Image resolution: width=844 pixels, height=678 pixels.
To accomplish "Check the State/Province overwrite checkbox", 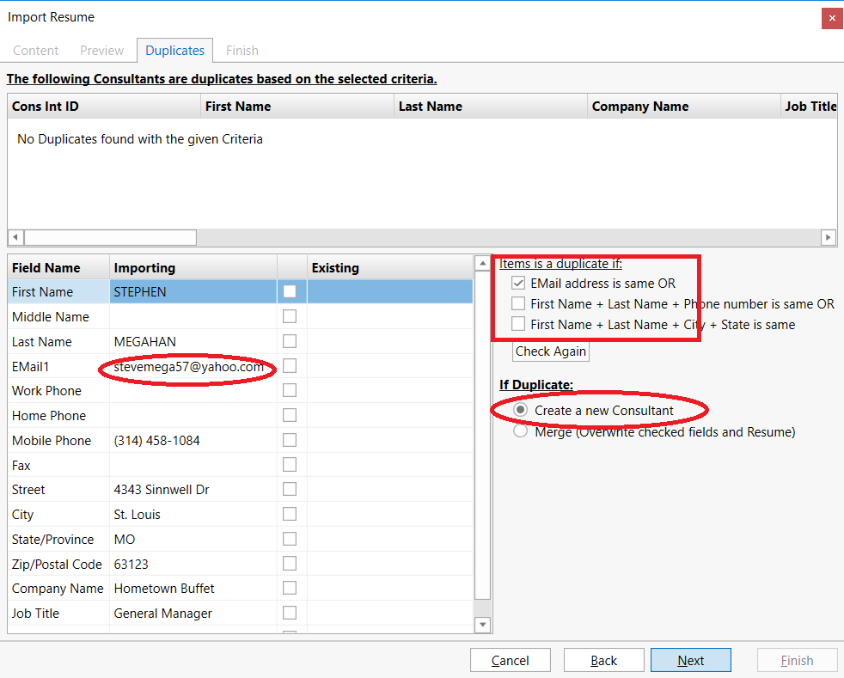I will click(x=290, y=539).
